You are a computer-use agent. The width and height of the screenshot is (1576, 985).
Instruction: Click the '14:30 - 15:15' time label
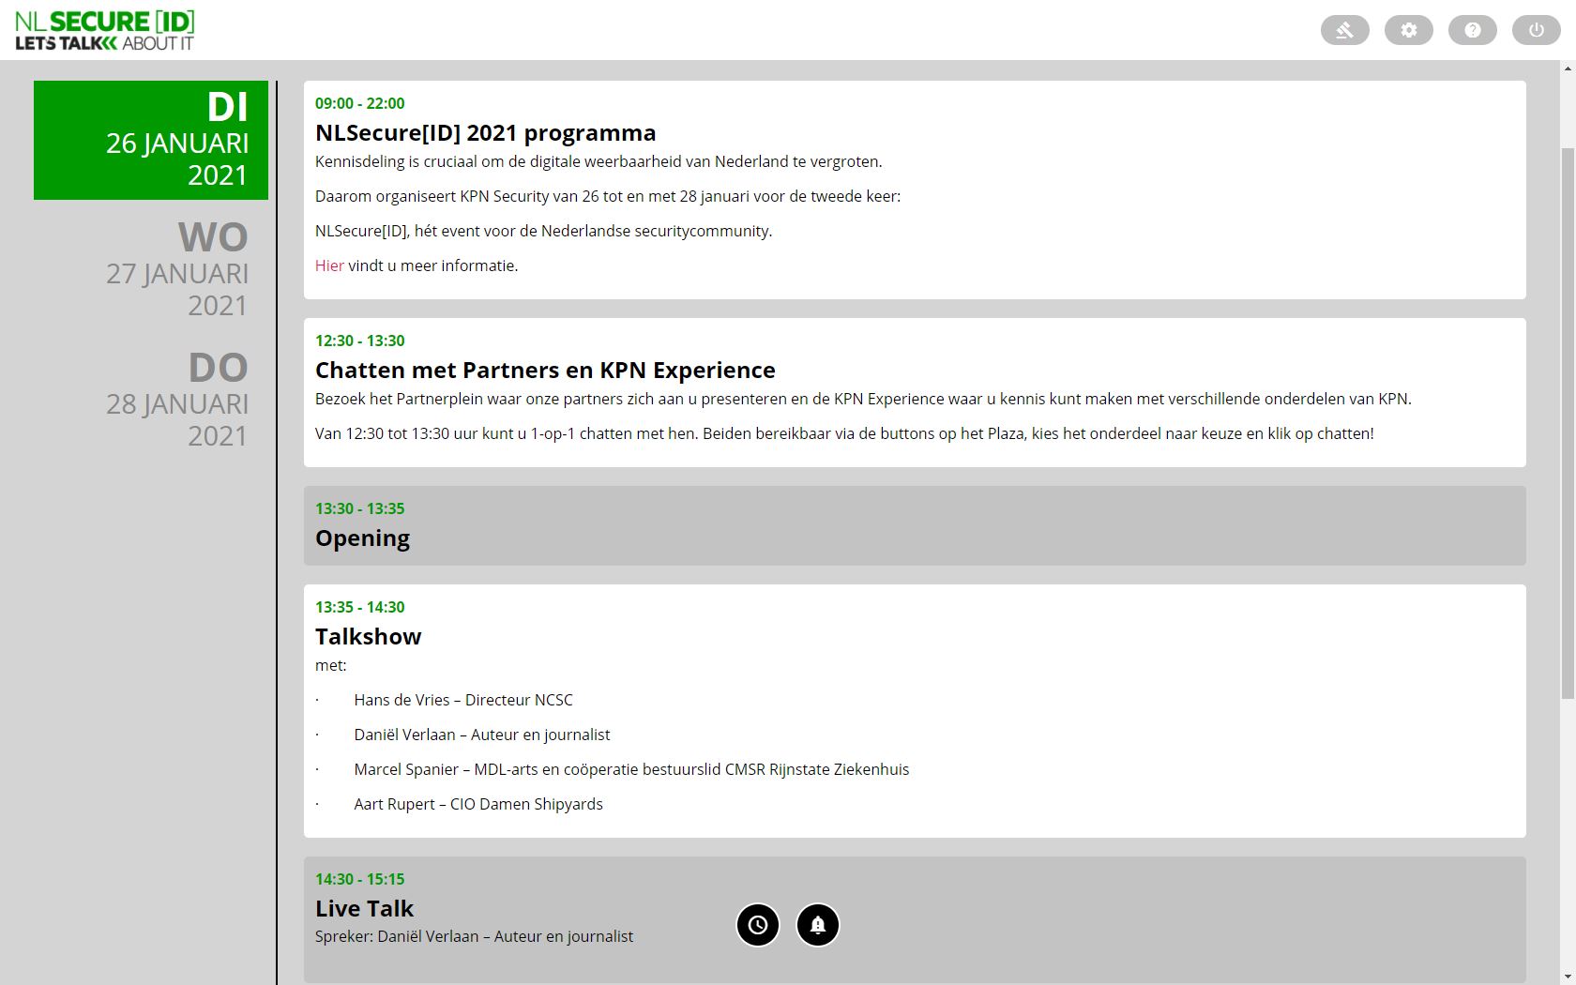pos(359,879)
